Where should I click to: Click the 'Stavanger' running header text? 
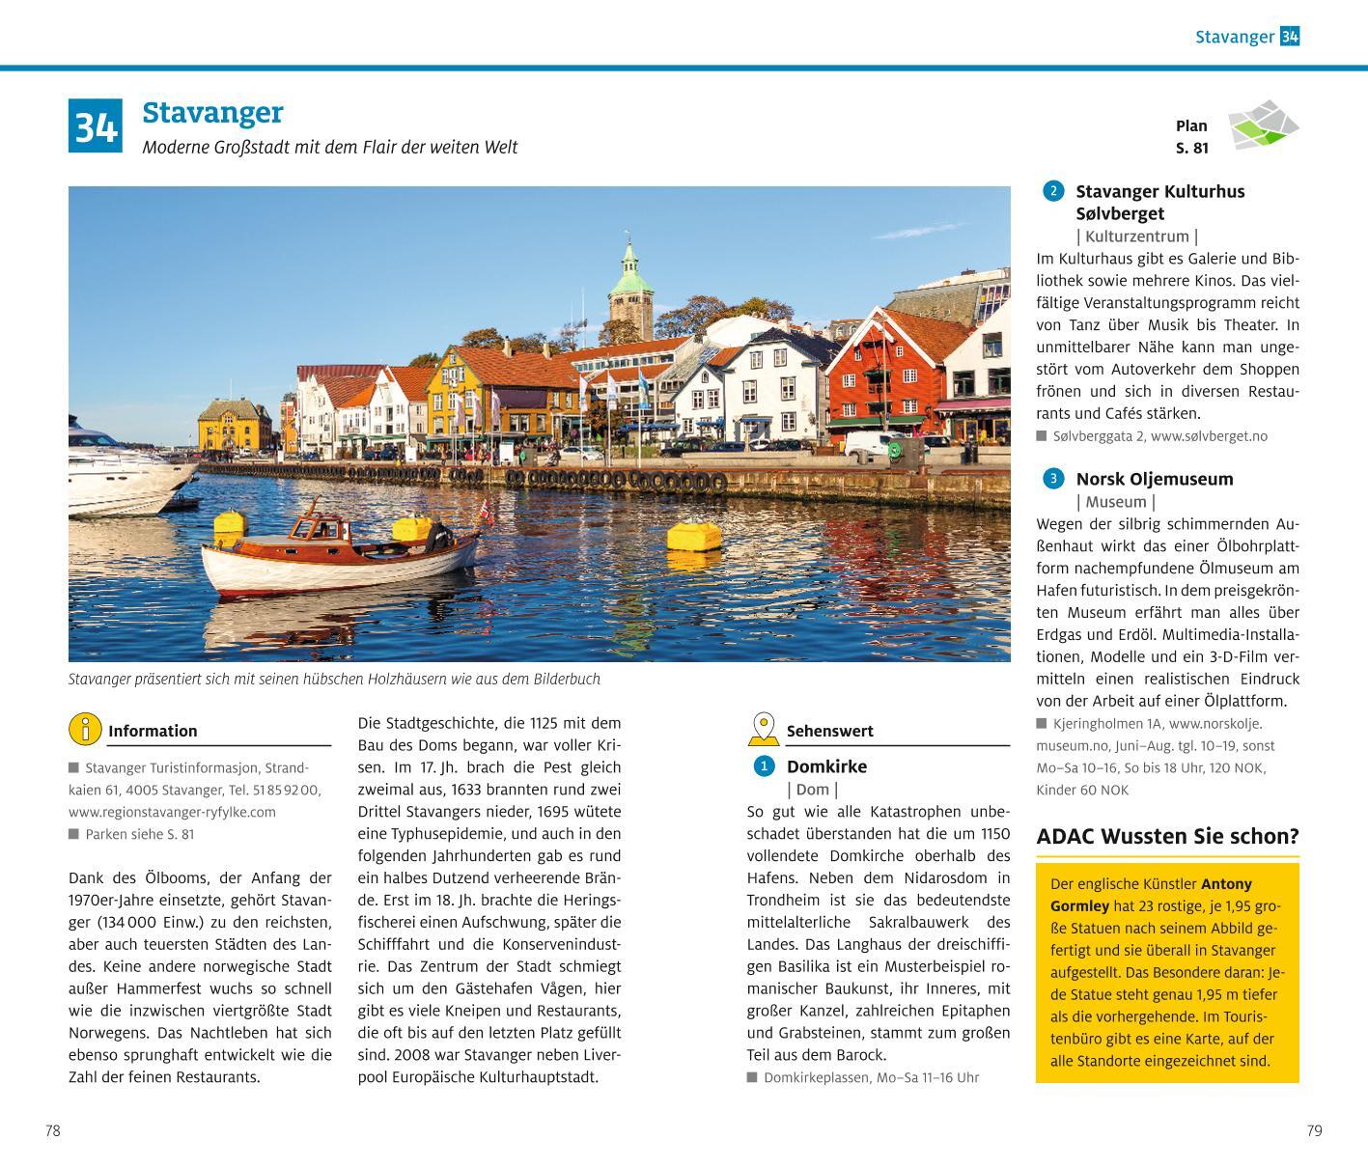coord(1234,37)
